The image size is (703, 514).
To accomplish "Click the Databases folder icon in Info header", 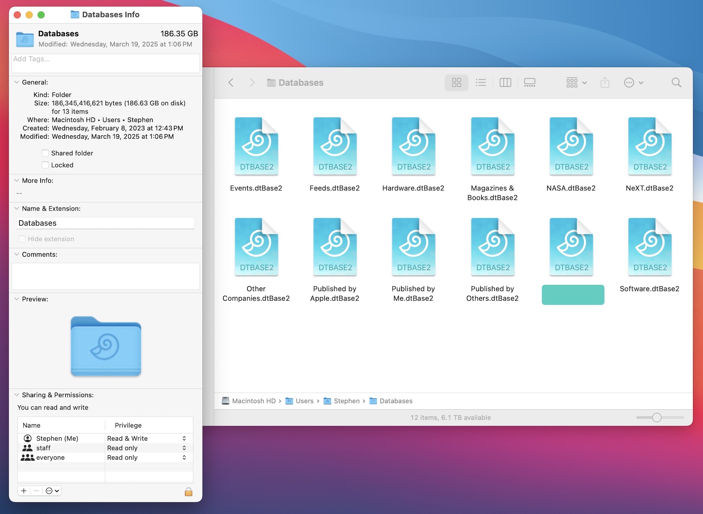I will 25,39.
